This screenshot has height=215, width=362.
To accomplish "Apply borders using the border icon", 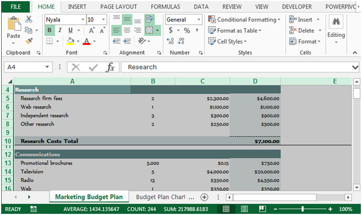I will (50, 41).
